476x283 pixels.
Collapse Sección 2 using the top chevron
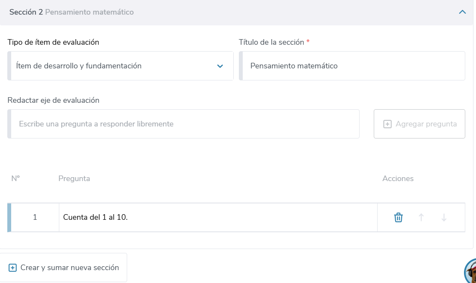coord(462,12)
